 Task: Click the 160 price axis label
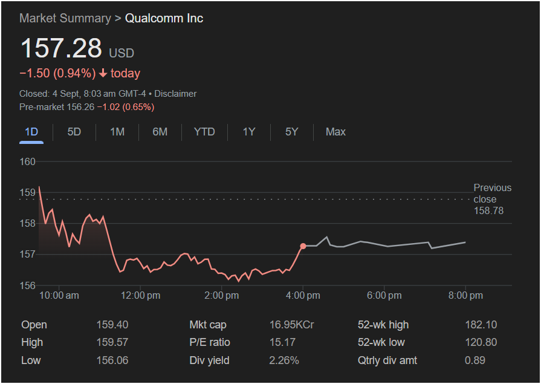coord(27,161)
